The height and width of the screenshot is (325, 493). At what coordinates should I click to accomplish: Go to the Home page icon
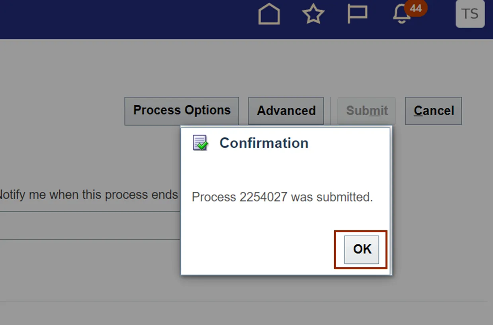pyautogui.click(x=269, y=15)
